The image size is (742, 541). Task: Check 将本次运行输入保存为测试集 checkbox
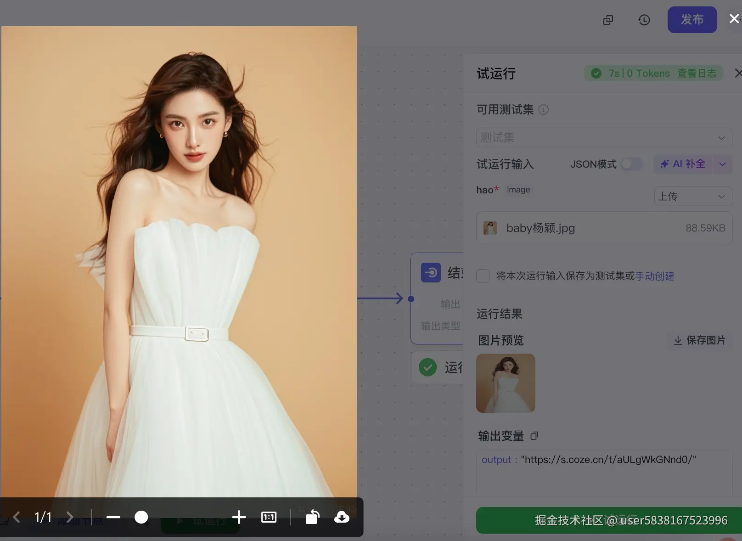tap(483, 276)
